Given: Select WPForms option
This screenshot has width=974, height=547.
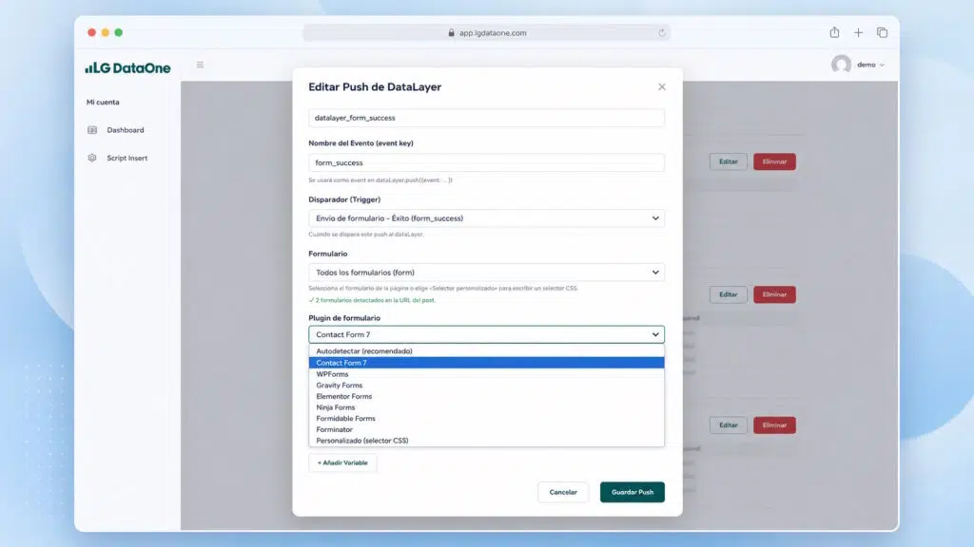Looking at the screenshot, I should pos(486,374).
